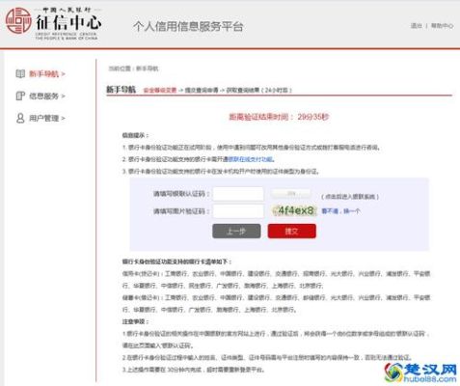Click the bold 新手导航 section heading

click(121, 90)
